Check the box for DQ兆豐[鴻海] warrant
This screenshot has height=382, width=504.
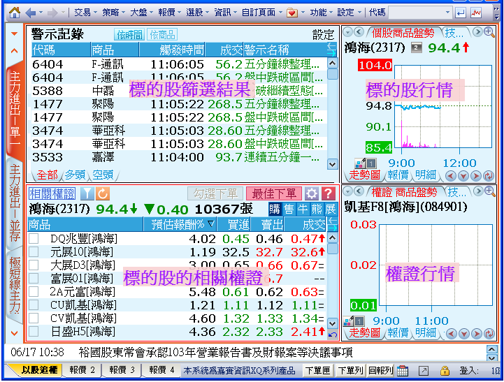pos(34,239)
